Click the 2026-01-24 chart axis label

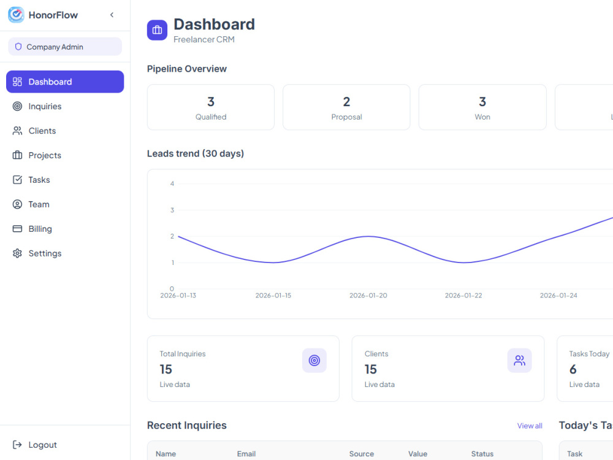pos(558,296)
